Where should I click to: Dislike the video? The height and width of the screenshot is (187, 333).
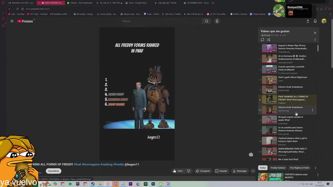(x=189, y=171)
